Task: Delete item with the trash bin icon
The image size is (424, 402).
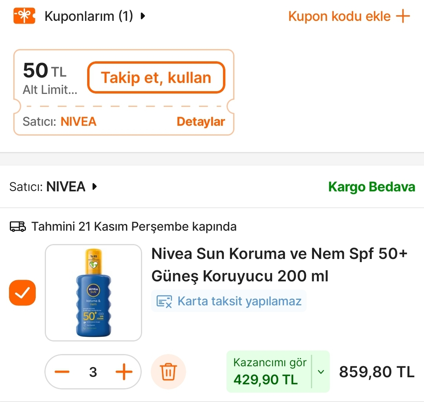Action: pos(168,372)
